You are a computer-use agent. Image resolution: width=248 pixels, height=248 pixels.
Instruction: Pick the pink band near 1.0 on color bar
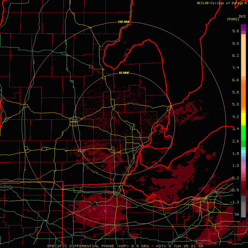[243, 167]
